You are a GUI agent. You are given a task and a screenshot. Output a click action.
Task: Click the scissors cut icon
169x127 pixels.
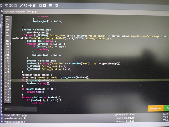11,5
